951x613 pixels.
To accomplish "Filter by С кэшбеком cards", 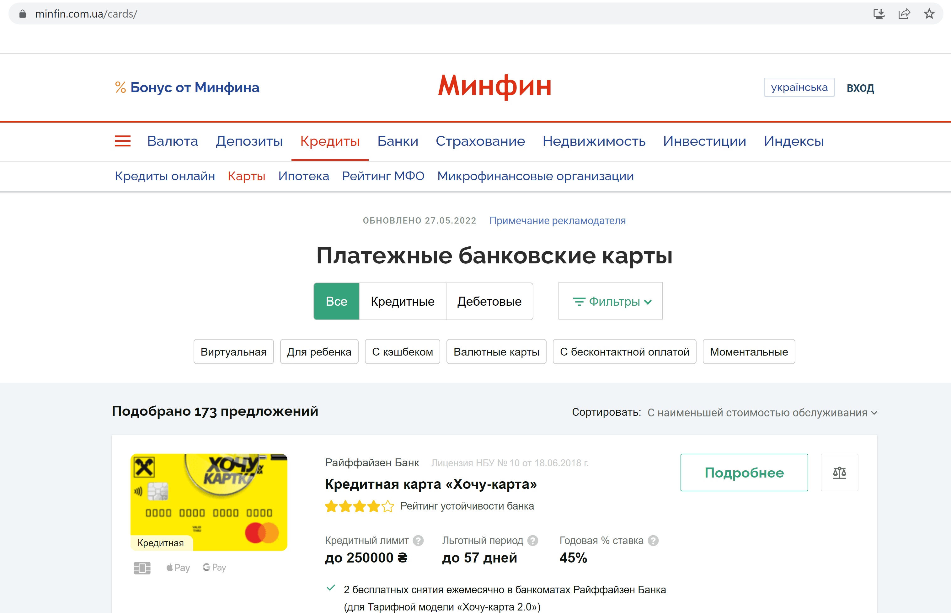I will (x=403, y=351).
